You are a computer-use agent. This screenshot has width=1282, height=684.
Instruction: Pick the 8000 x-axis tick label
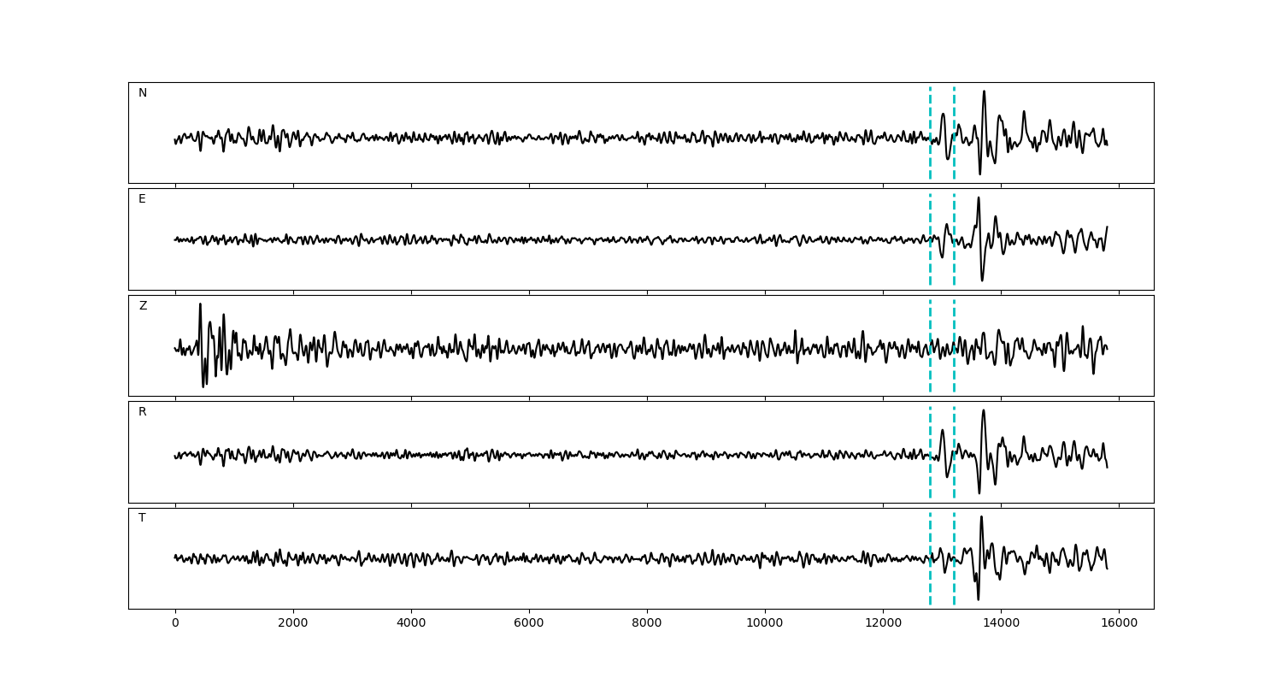click(647, 623)
